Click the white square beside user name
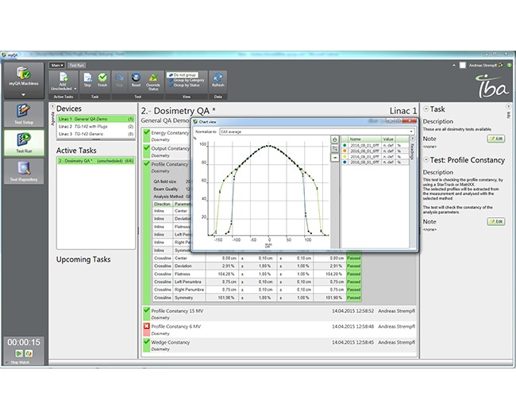This screenshot has width=516, height=420. point(463,65)
